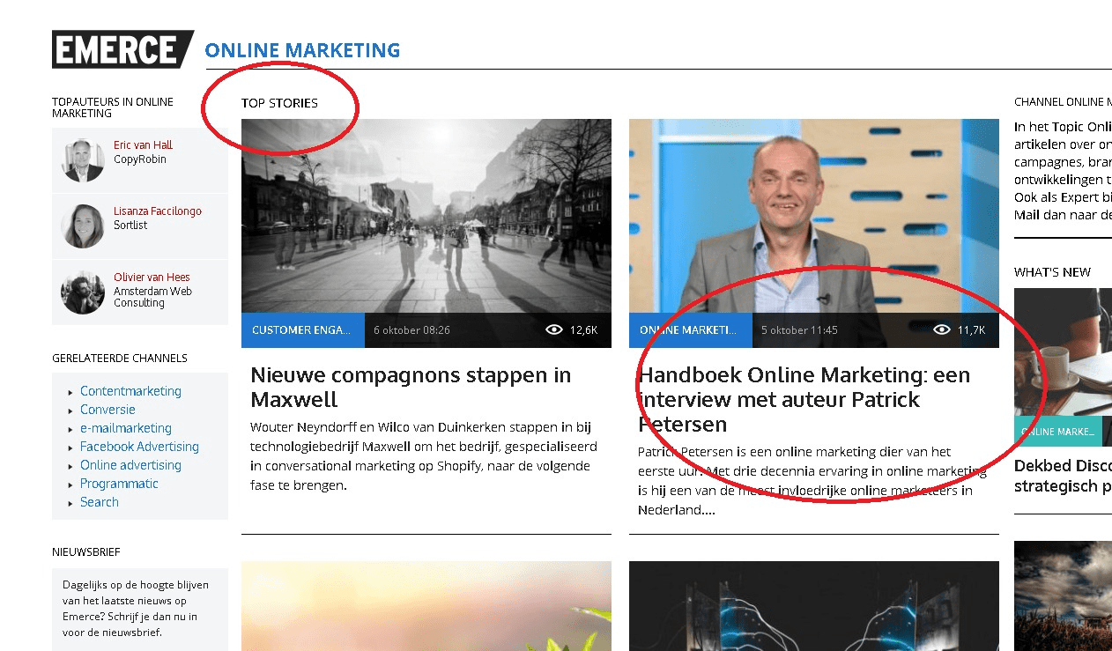Click the blue Online Marketi... tag on Petersen article

[x=690, y=330]
